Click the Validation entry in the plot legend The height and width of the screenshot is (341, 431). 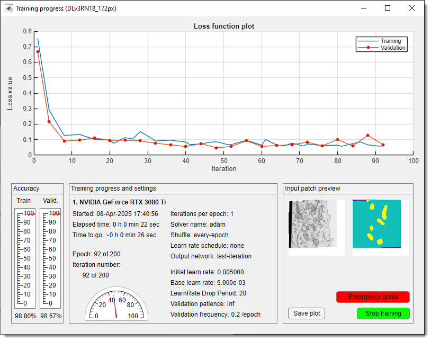392,48
